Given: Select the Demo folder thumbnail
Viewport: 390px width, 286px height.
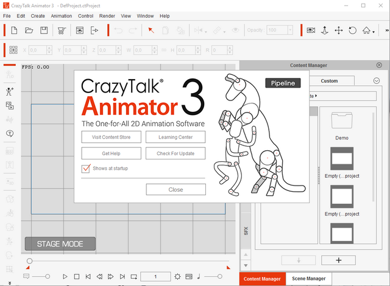Looking at the screenshot, I should (341, 120).
